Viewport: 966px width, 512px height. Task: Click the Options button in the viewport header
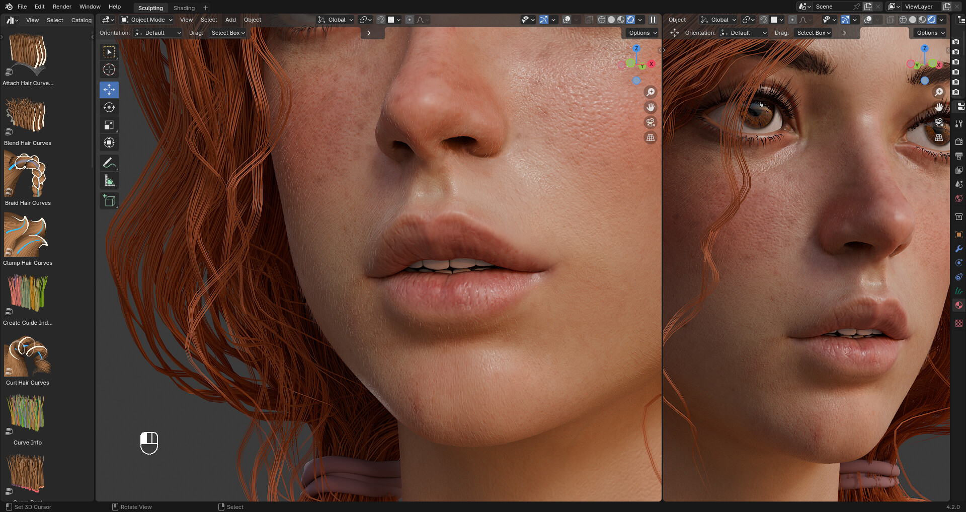[x=641, y=32]
